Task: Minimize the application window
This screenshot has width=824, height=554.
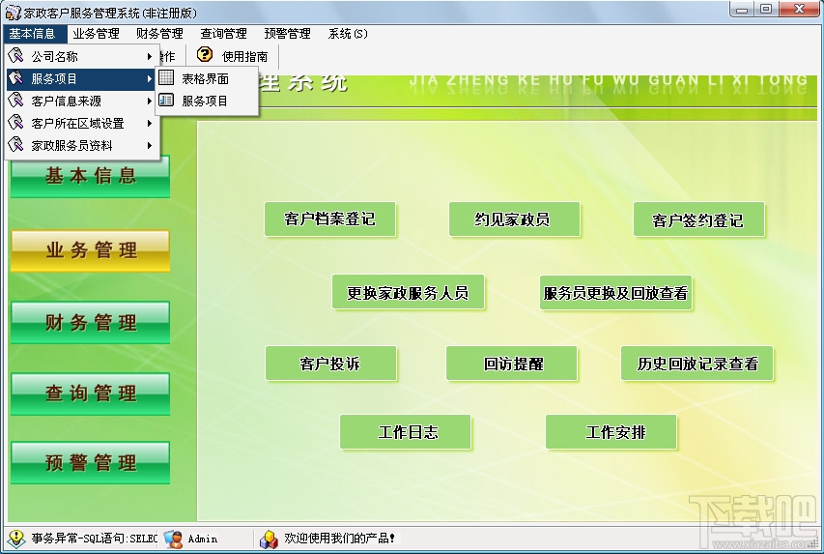Action: (742, 10)
